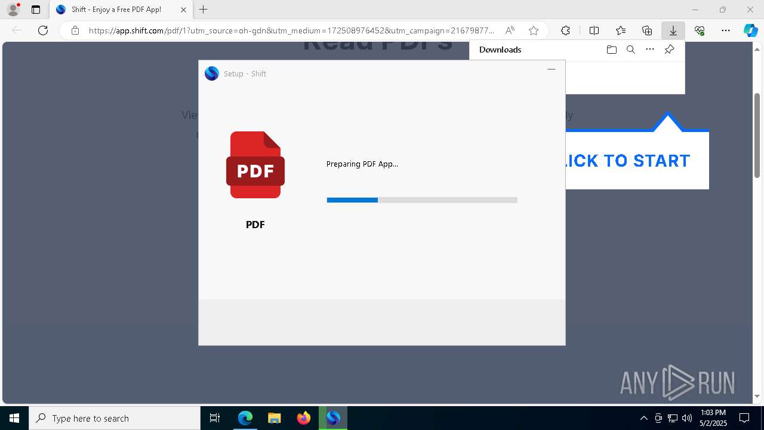
Task: Open the Extensions puzzle icon
Action: pos(565,30)
